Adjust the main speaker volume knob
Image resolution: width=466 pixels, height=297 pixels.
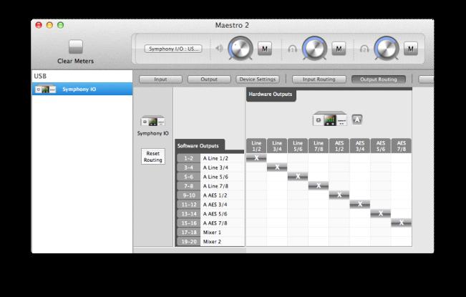click(240, 48)
